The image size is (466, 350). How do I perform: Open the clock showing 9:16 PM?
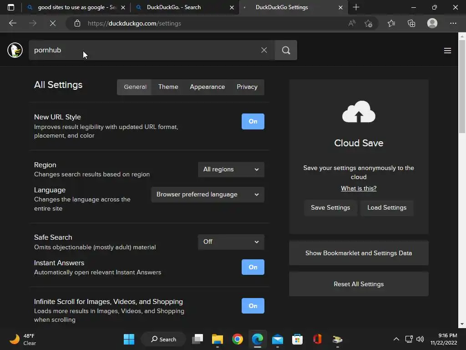click(444, 339)
